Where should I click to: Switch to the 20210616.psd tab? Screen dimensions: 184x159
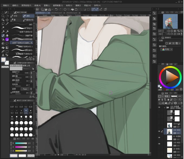point(57,13)
